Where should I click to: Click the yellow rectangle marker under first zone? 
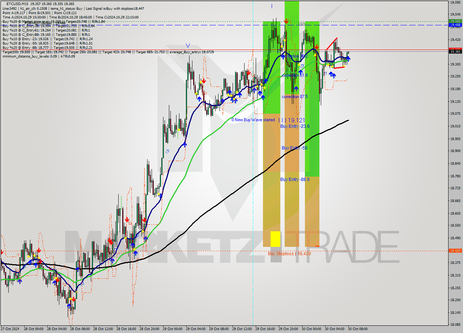click(x=275, y=239)
